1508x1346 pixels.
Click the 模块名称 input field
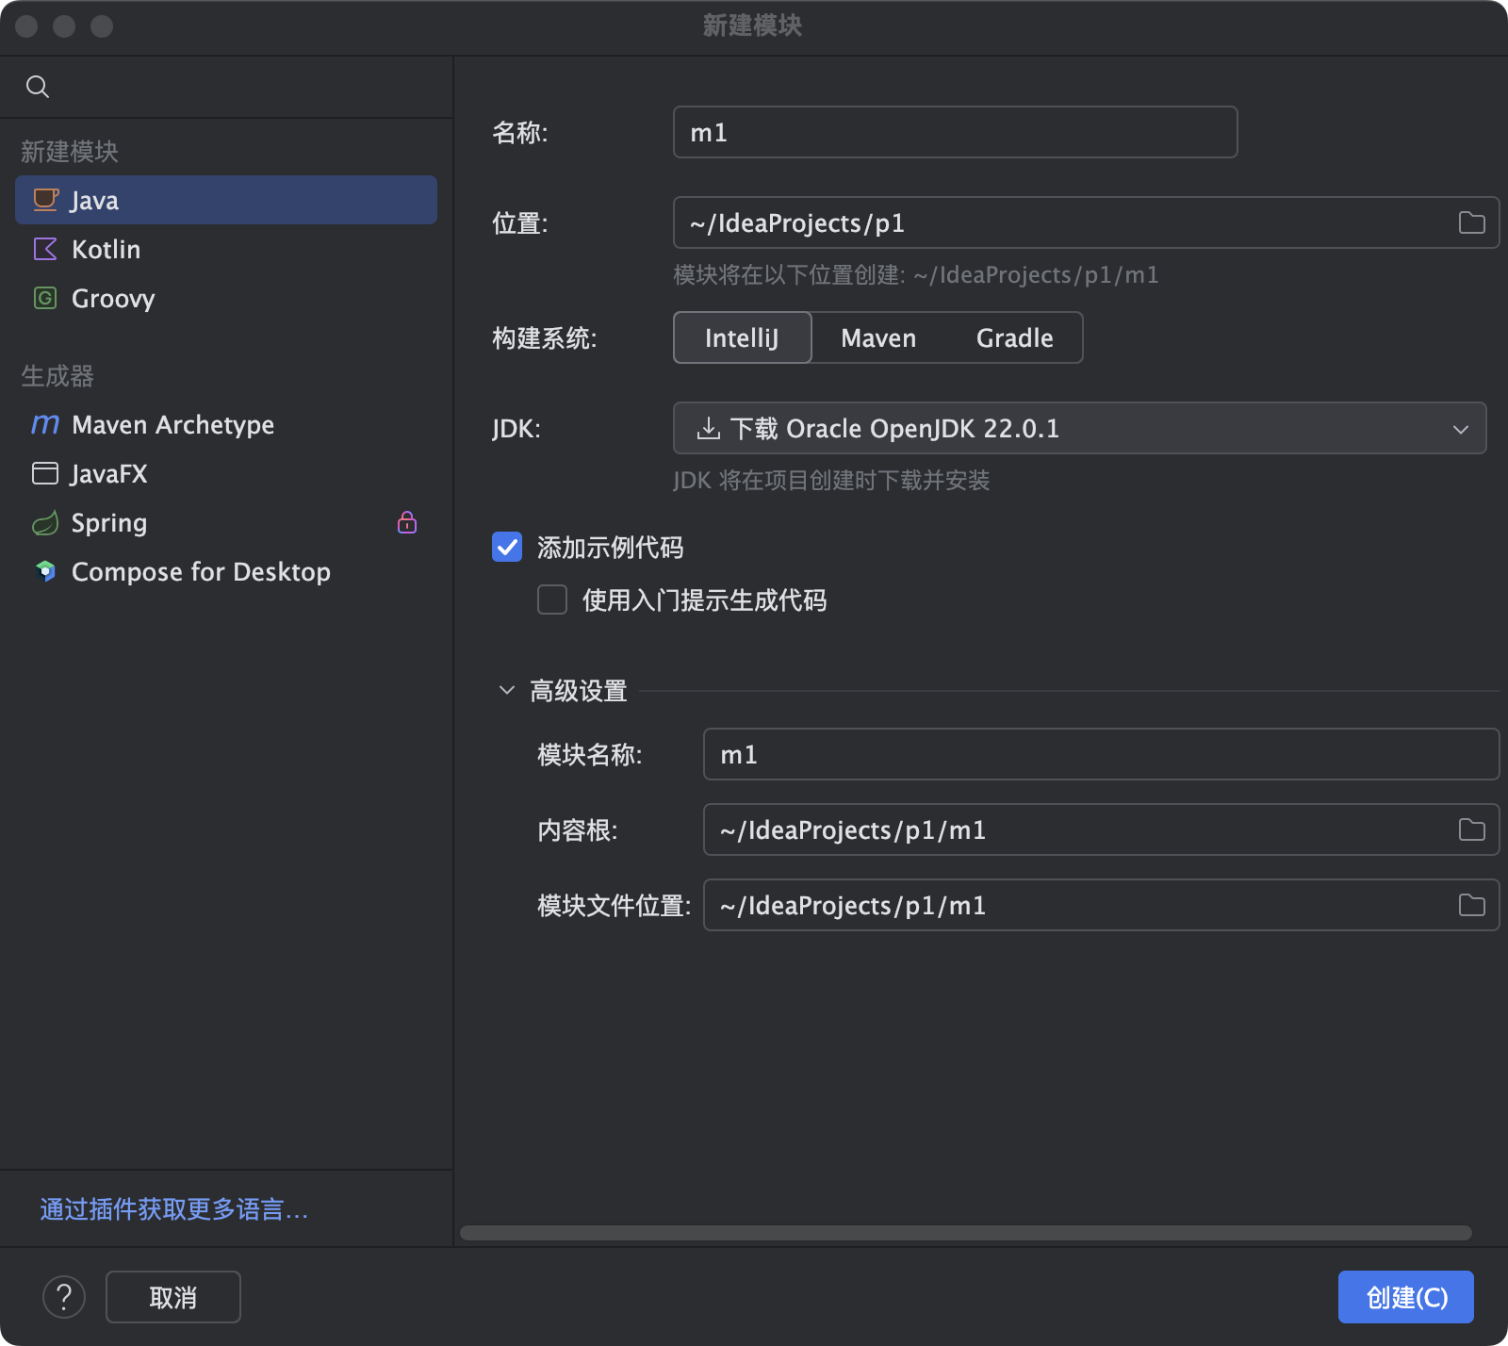(1101, 754)
